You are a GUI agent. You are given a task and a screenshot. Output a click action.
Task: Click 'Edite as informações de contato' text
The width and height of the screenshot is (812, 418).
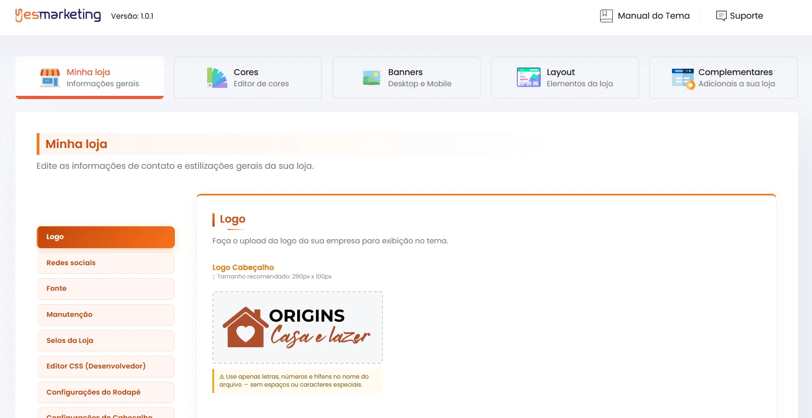coord(175,166)
